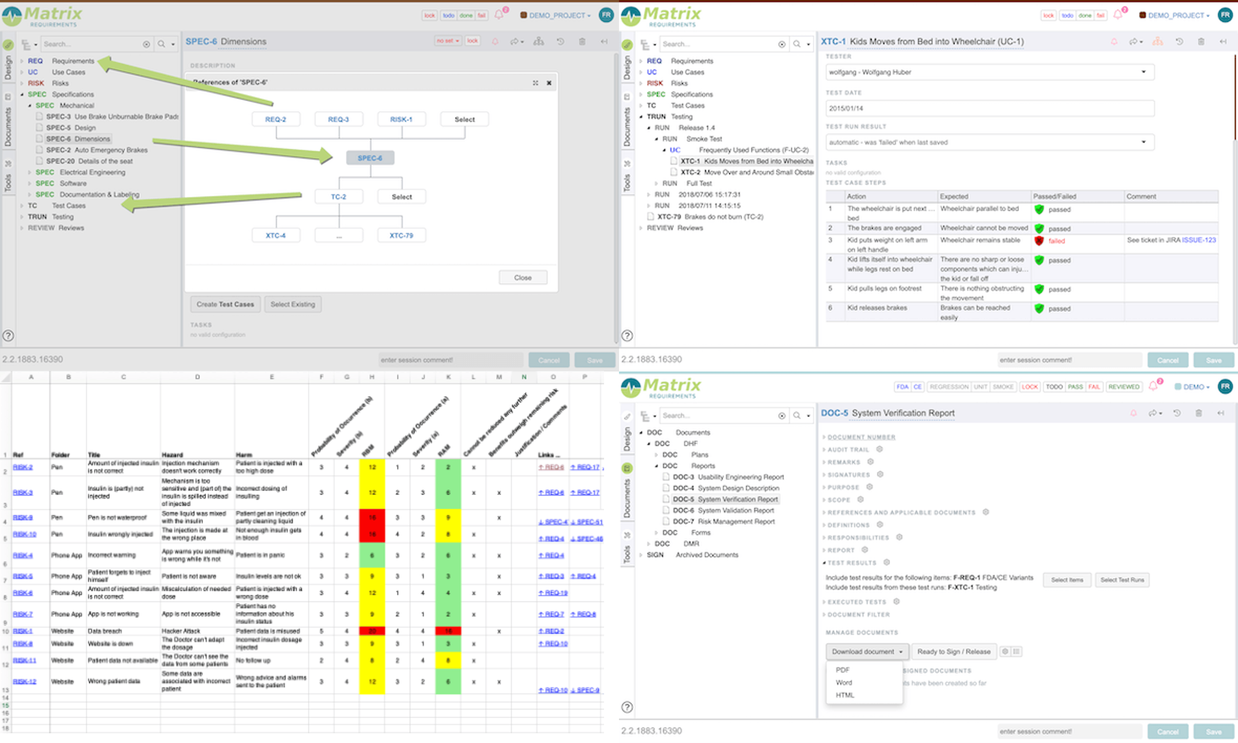Click the FR user avatar in XTC-1 window
The width and height of the screenshot is (1238, 743).
[1225, 15]
